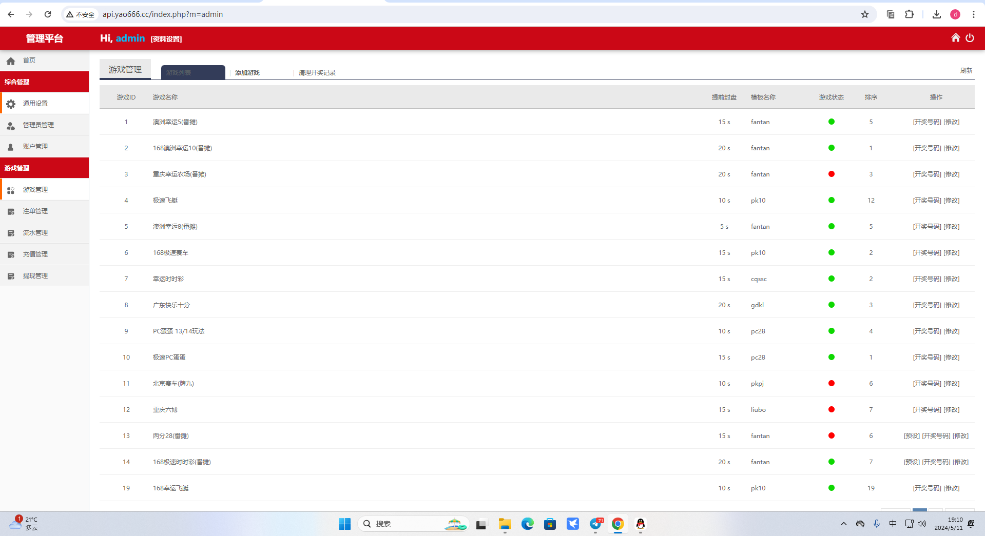The height and width of the screenshot is (536, 985).
Task: Toggle status dot for 重庆幸运农场(番摊)
Action: coord(831,174)
